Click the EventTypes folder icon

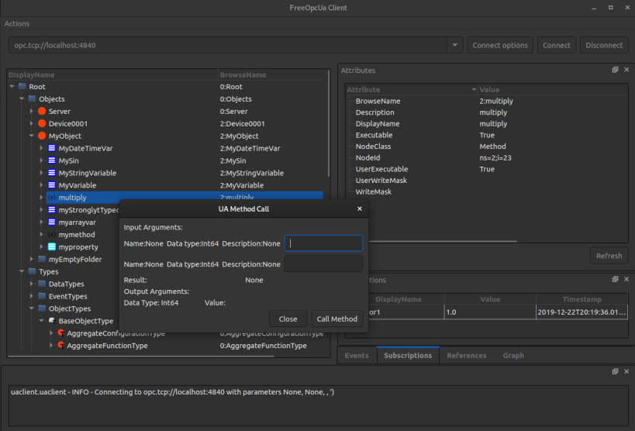(x=42, y=296)
